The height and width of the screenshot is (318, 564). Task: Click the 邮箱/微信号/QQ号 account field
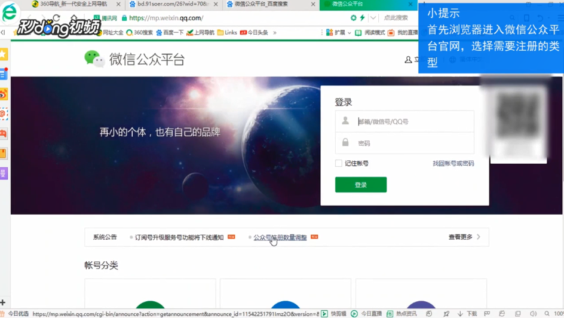404,121
